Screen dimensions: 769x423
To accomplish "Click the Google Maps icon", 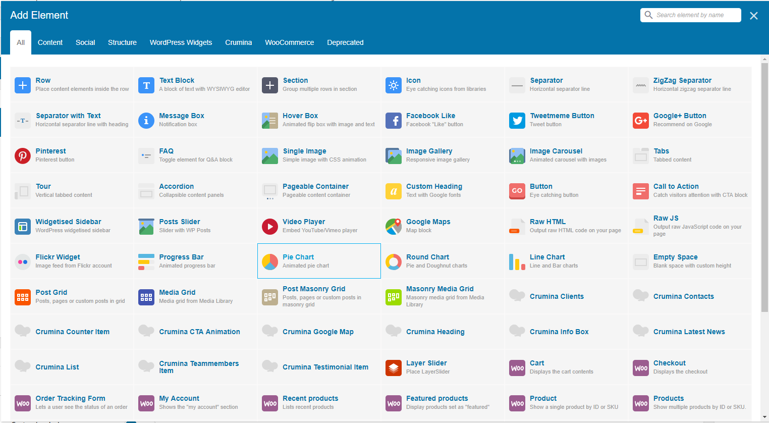I will (394, 227).
